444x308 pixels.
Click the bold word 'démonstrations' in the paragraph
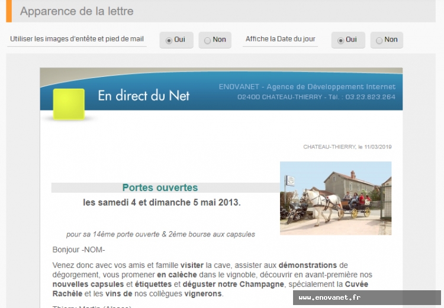click(x=308, y=265)
